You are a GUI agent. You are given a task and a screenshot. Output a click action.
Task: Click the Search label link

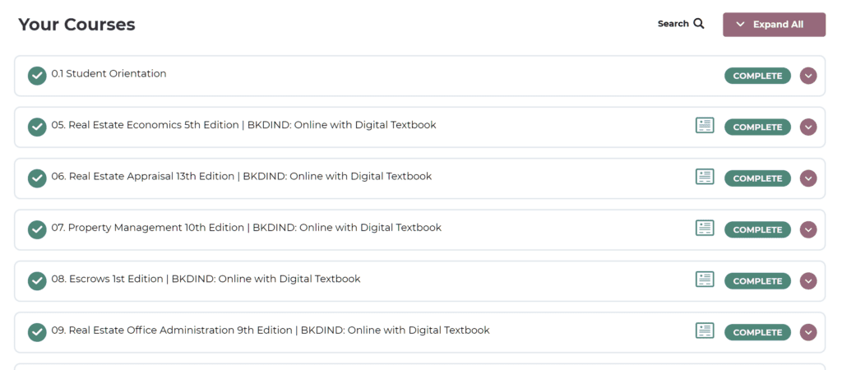(673, 24)
